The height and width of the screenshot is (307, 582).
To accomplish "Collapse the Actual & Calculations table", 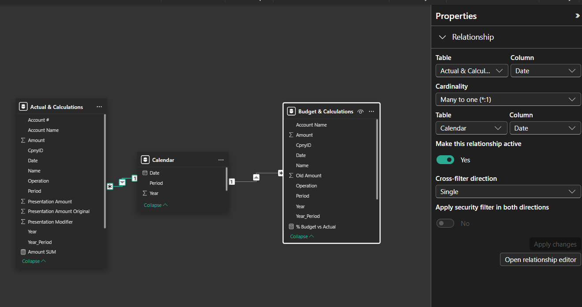I will click(34, 261).
